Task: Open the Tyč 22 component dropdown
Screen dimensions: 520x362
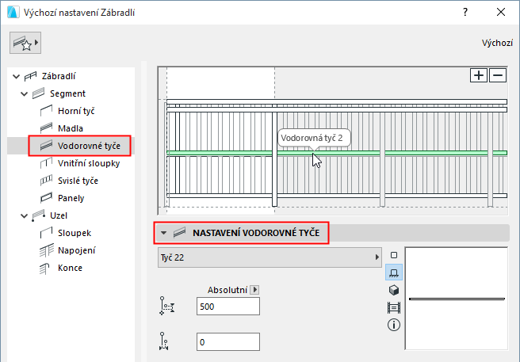Action: point(270,257)
